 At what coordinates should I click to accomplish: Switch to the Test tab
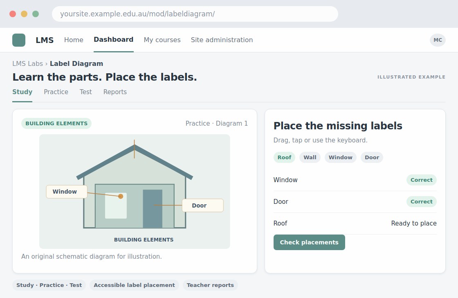[85, 92]
